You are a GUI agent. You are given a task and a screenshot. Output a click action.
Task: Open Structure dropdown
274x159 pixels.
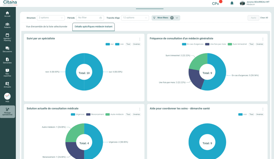click(51, 18)
